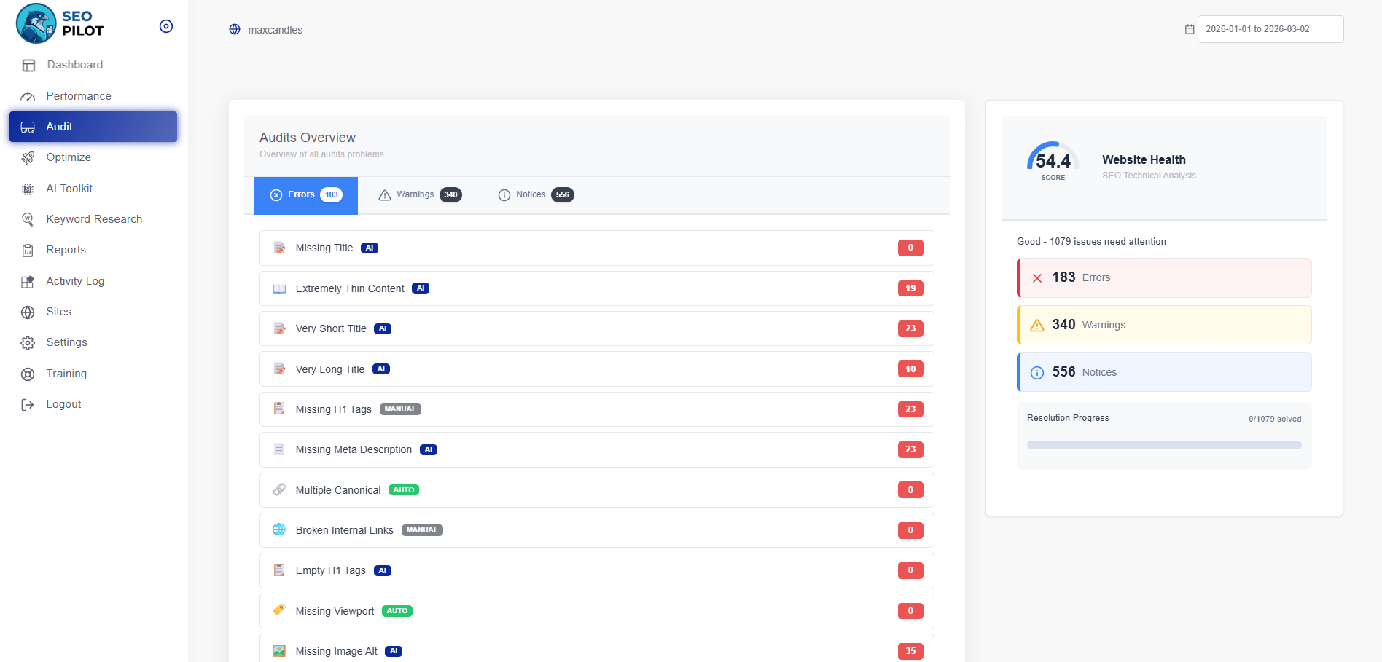Open the date range selector
Viewport: 1382px width, 662px height.
pos(1270,28)
